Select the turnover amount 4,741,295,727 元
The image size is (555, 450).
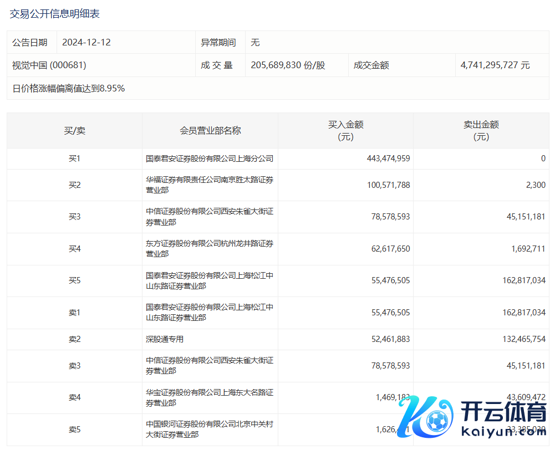pos(495,65)
